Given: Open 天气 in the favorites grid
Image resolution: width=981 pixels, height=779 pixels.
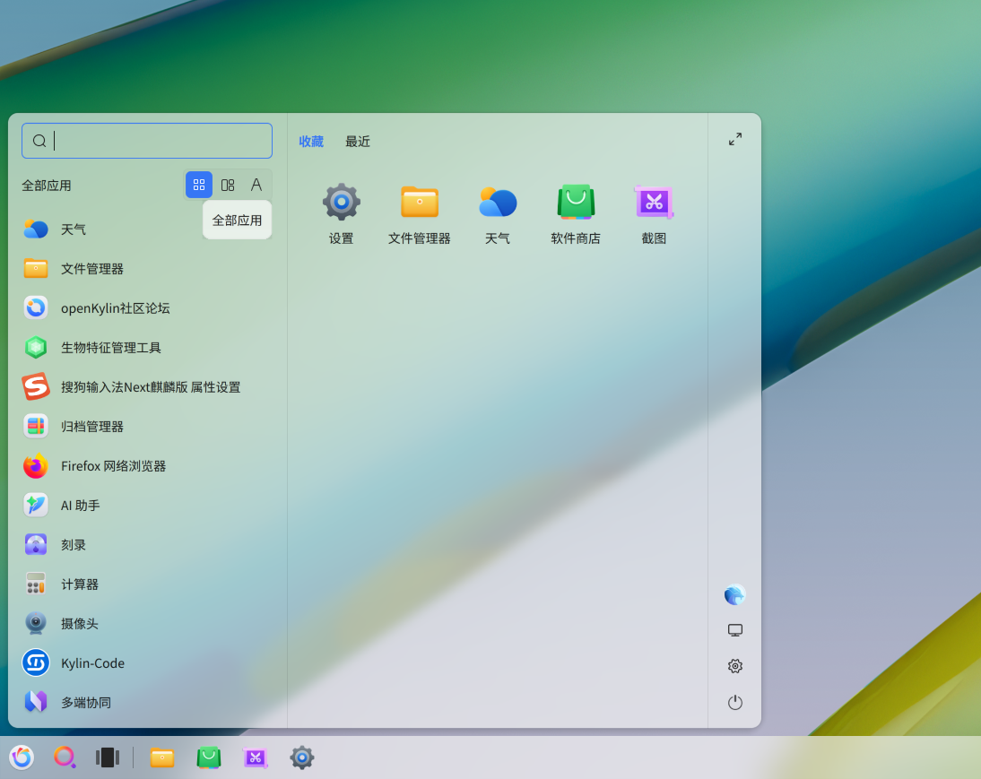Looking at the screenshot, I should [498, 213].
